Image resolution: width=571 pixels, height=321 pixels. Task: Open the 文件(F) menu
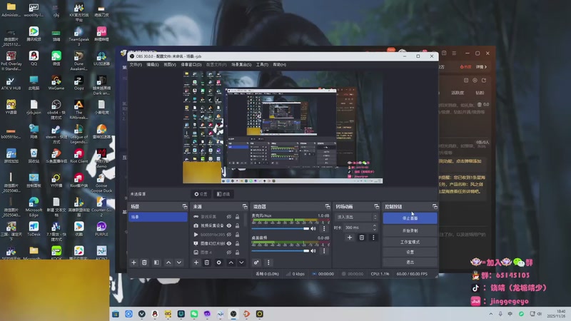pos(136,65)
